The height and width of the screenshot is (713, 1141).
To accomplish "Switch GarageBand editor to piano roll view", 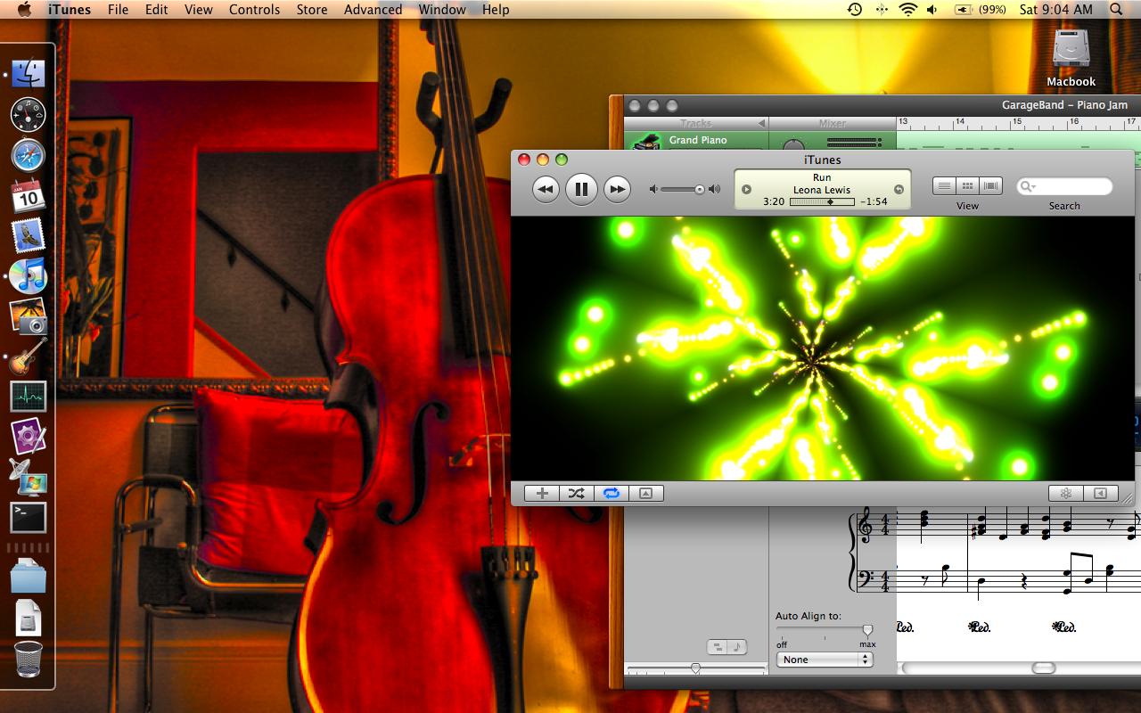I will 718,648.
